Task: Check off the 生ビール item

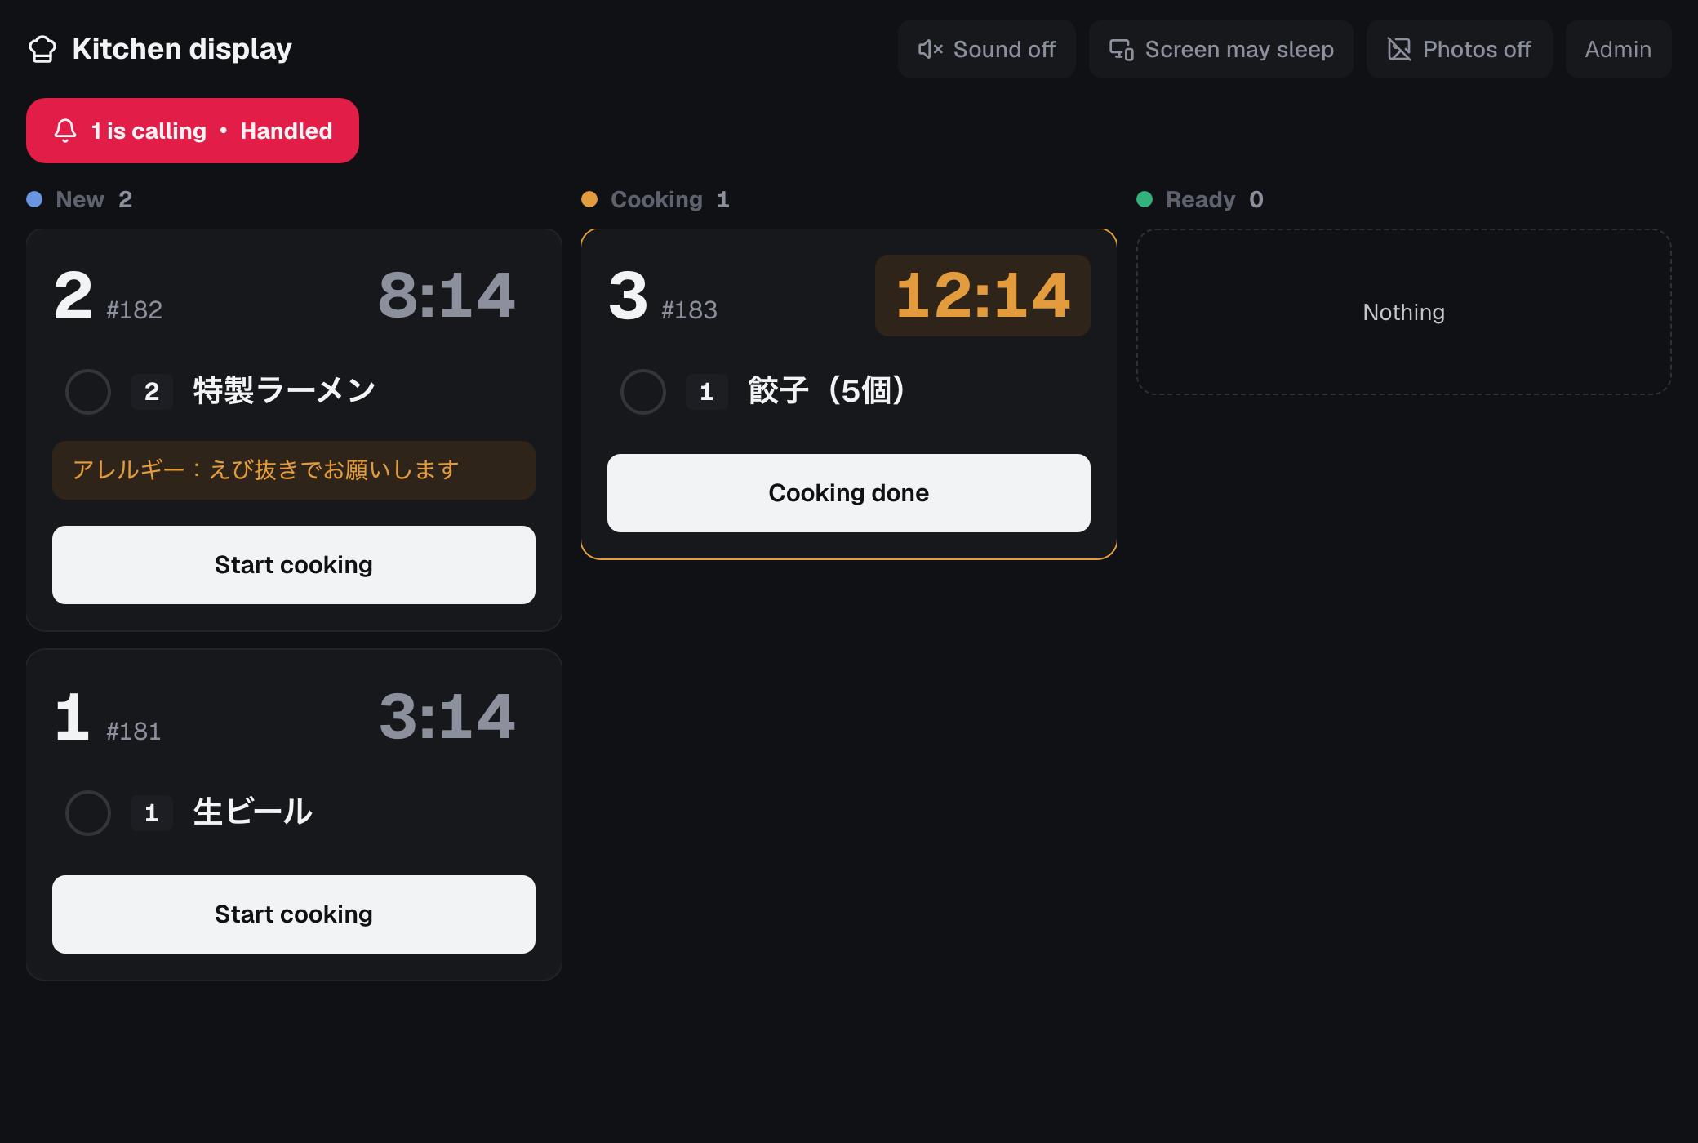Action: [x=88, y=813]
